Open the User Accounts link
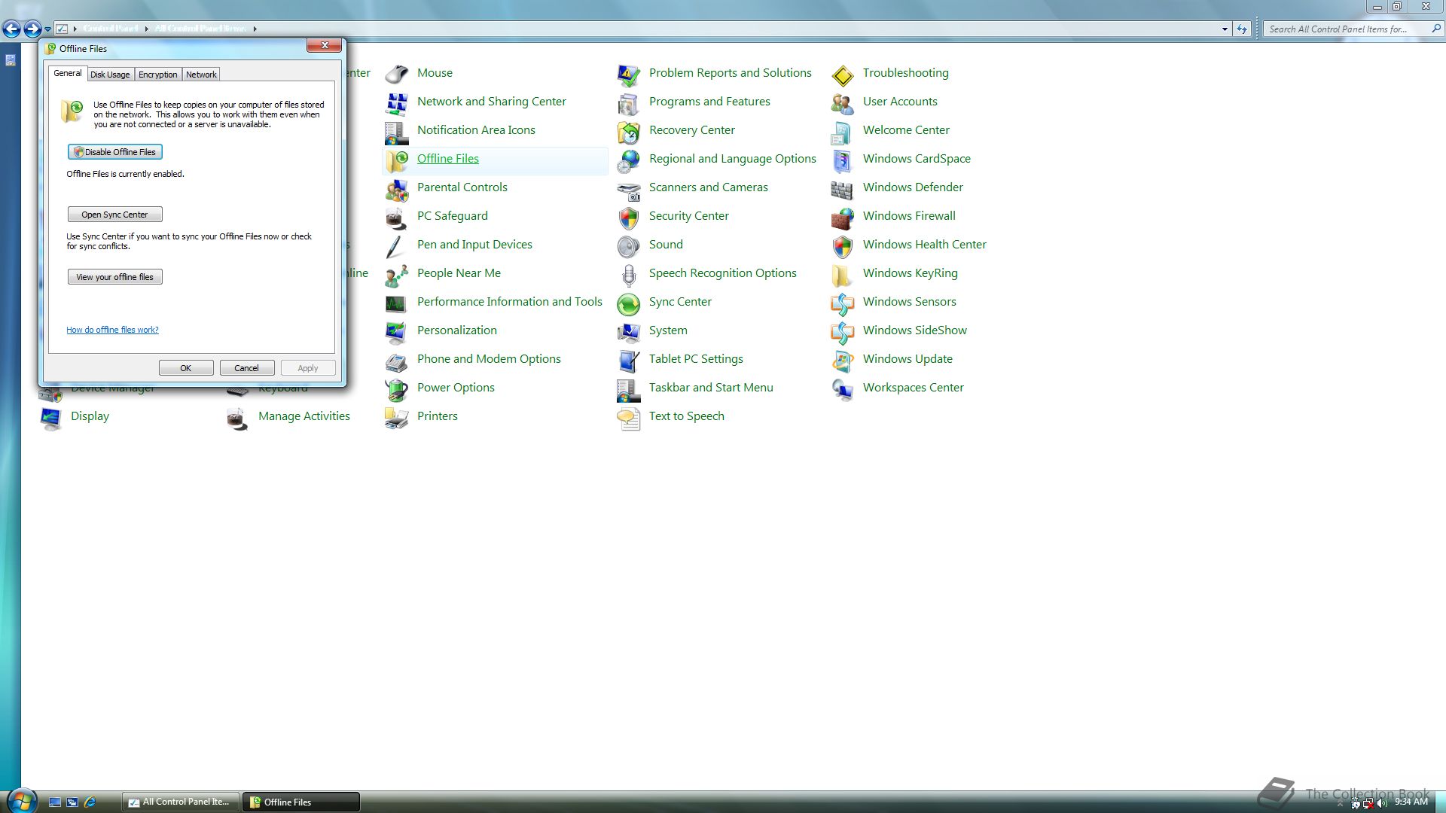Viewport: 1446px width, 813px height. pos(900,102)
